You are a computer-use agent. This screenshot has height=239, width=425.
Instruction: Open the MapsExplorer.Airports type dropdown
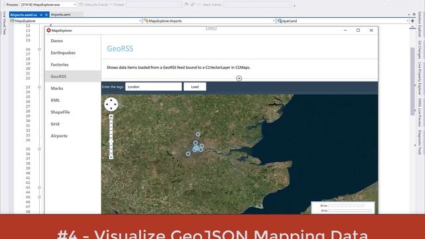[x=209, y=21]
